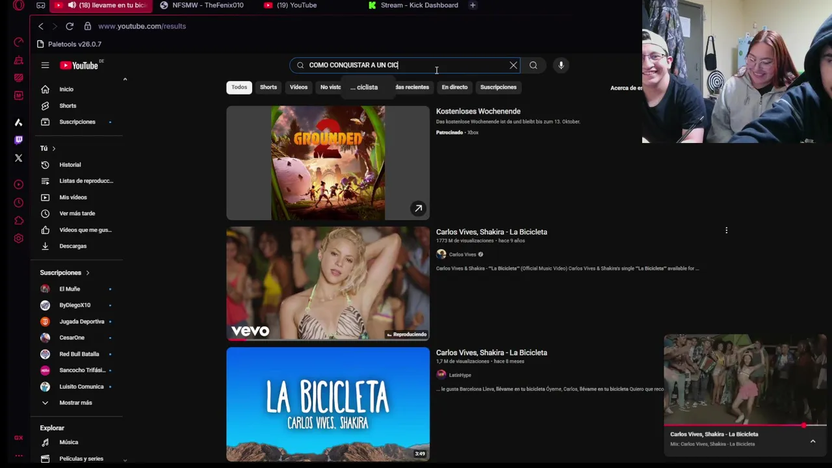This screenshot has width=832, height=468.
Task: Select the Vídeos filter chip
Action: point(298,87)
